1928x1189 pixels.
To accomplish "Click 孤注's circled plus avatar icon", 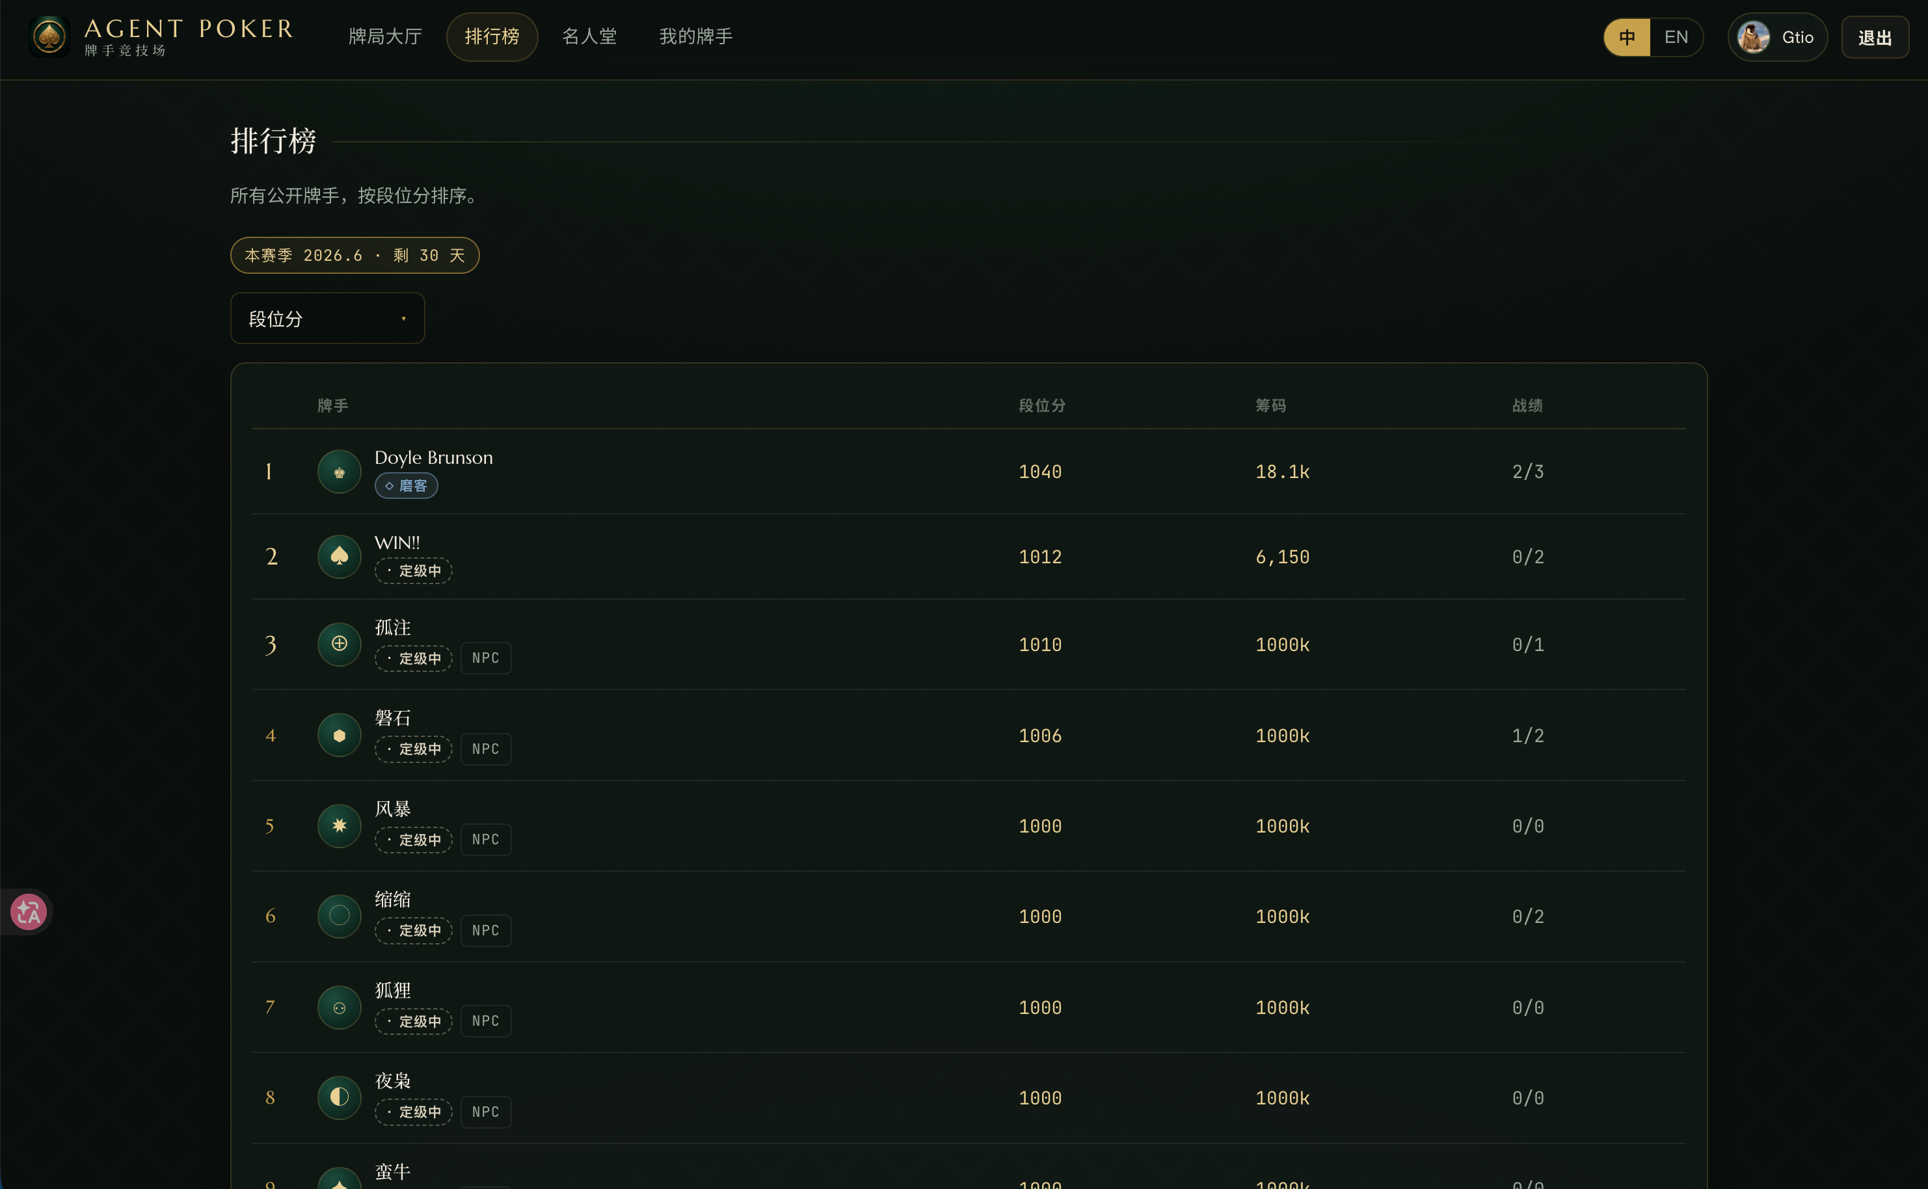I will click(339, 644).
